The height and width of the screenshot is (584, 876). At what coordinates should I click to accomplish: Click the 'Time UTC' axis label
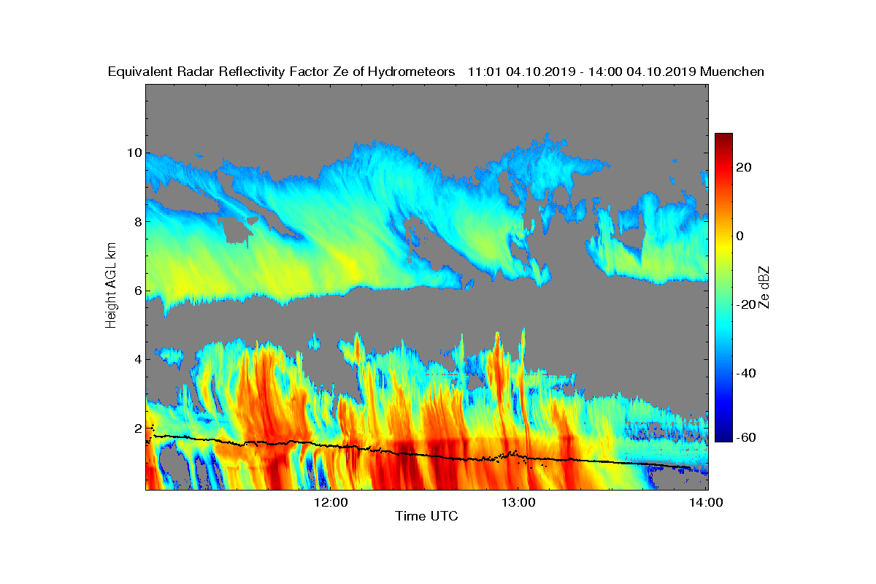pos(427,516)
